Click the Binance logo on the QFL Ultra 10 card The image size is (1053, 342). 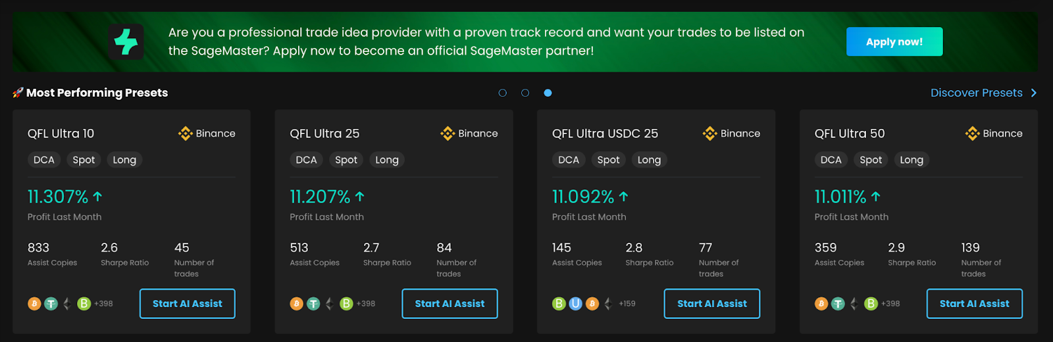185,134
